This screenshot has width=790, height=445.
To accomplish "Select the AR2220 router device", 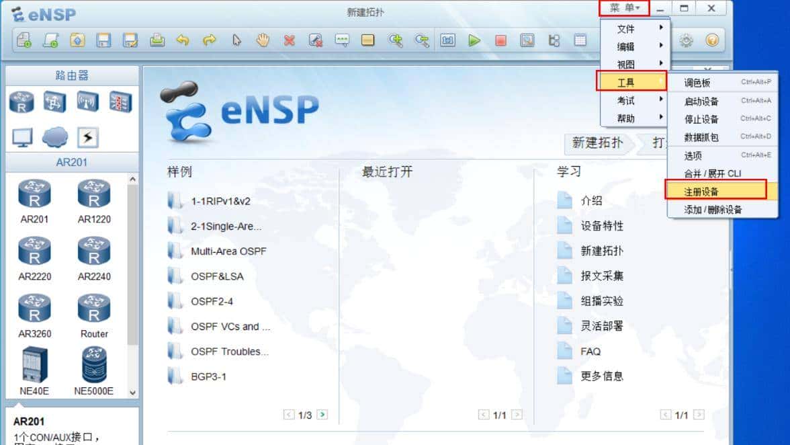I will pos(34,251).
